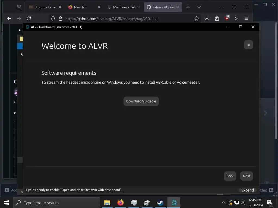Image resolution: width=278 pixels, height=208 pixels.
Task: Bookmark this page with the star icon
Action: [x=197, y=19]
